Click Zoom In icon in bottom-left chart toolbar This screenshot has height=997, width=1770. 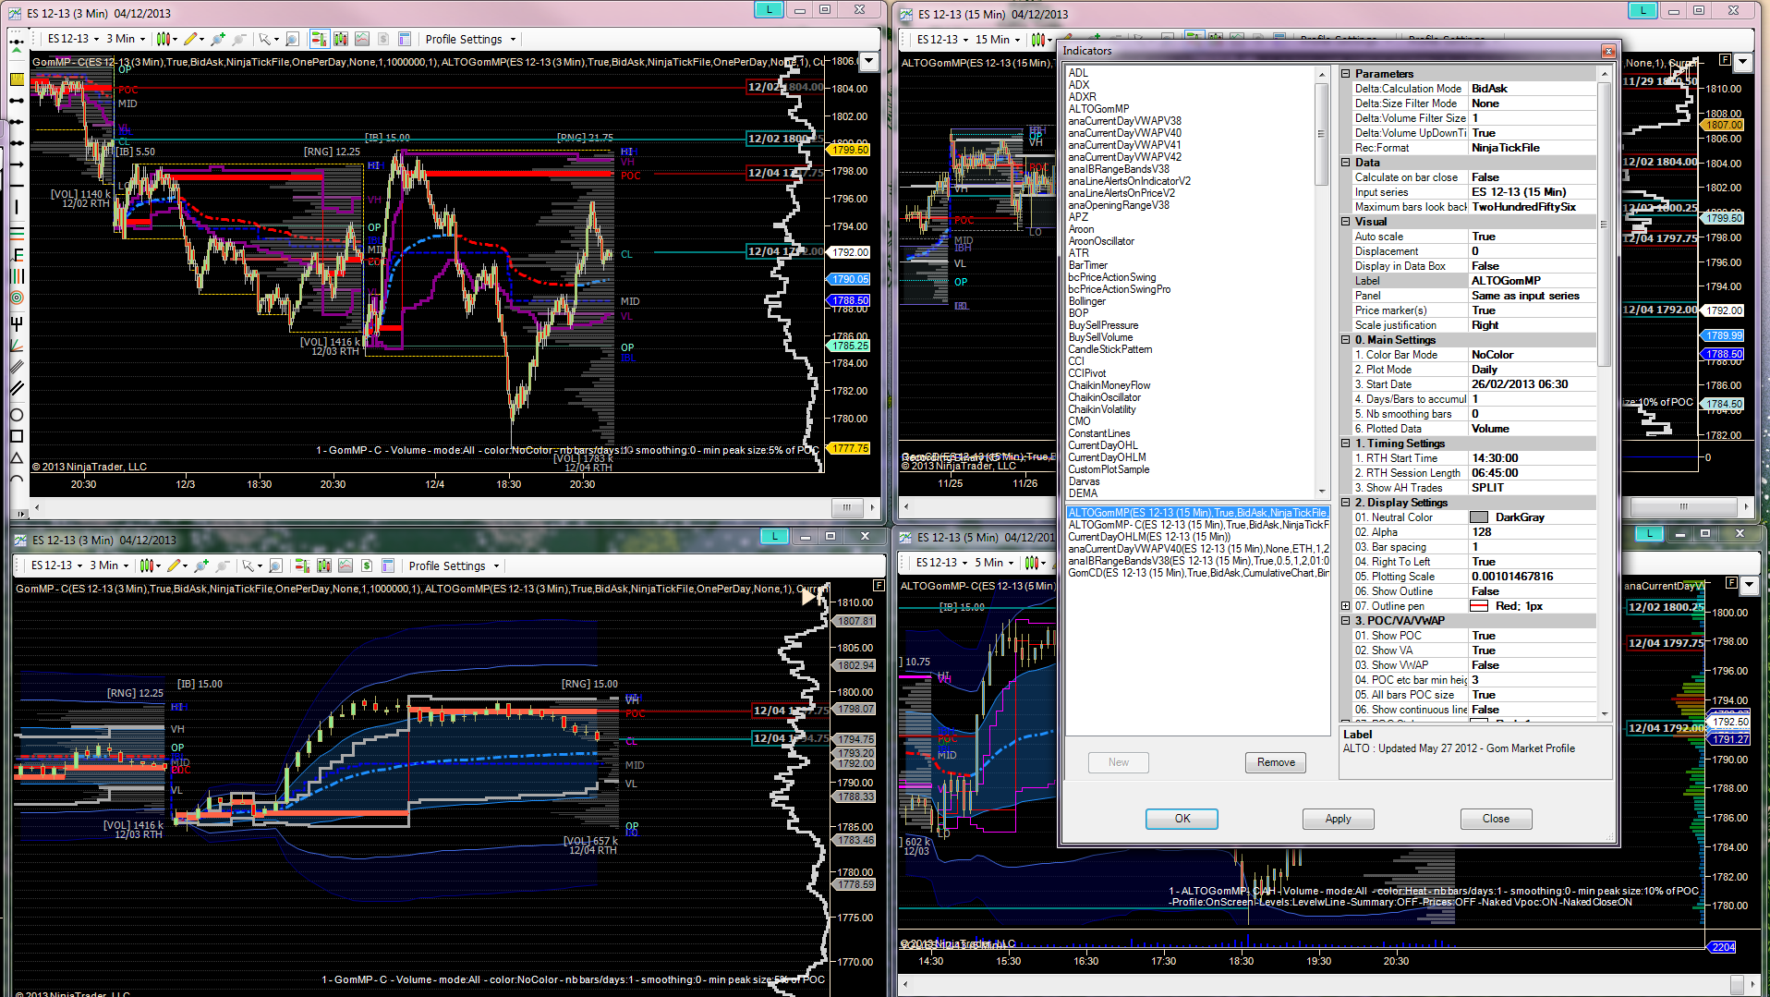coord(200,565)
